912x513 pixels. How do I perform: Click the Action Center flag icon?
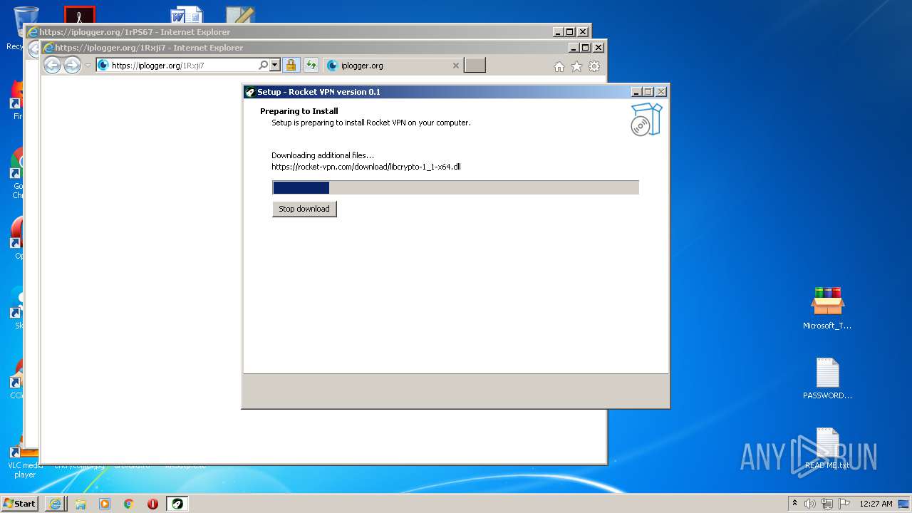tap(844, 504)
